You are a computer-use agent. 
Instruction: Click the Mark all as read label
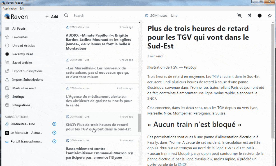(24, 88)
